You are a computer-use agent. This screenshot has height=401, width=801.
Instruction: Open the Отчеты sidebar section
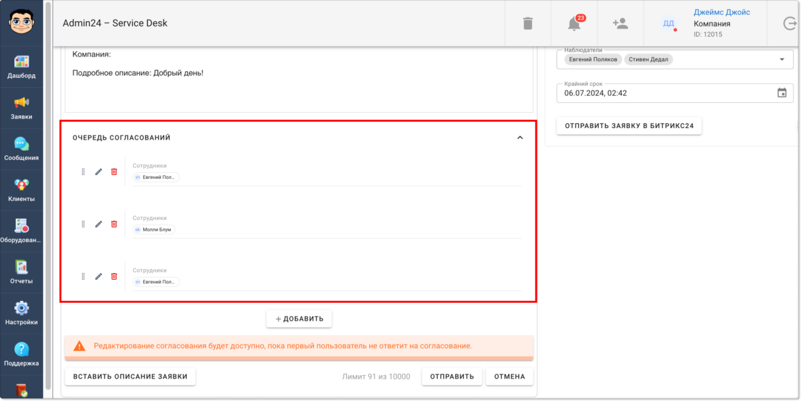22,273
